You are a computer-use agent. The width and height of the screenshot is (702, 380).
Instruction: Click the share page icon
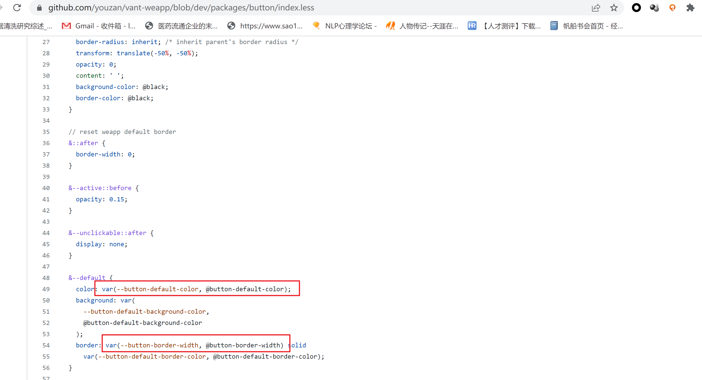[596, 8]
